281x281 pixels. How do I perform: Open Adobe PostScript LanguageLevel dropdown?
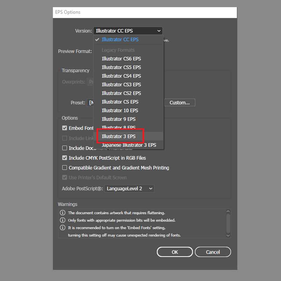pos(129,189)
